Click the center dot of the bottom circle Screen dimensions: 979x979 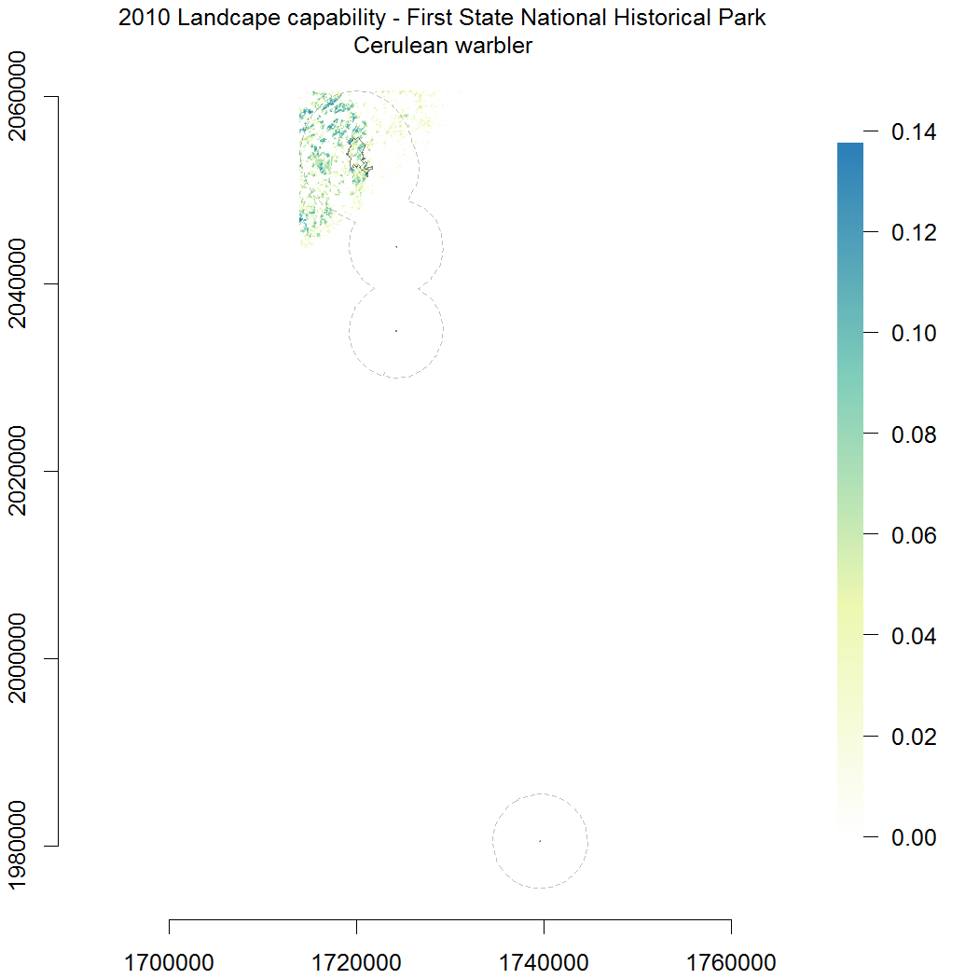click(540, 841)
